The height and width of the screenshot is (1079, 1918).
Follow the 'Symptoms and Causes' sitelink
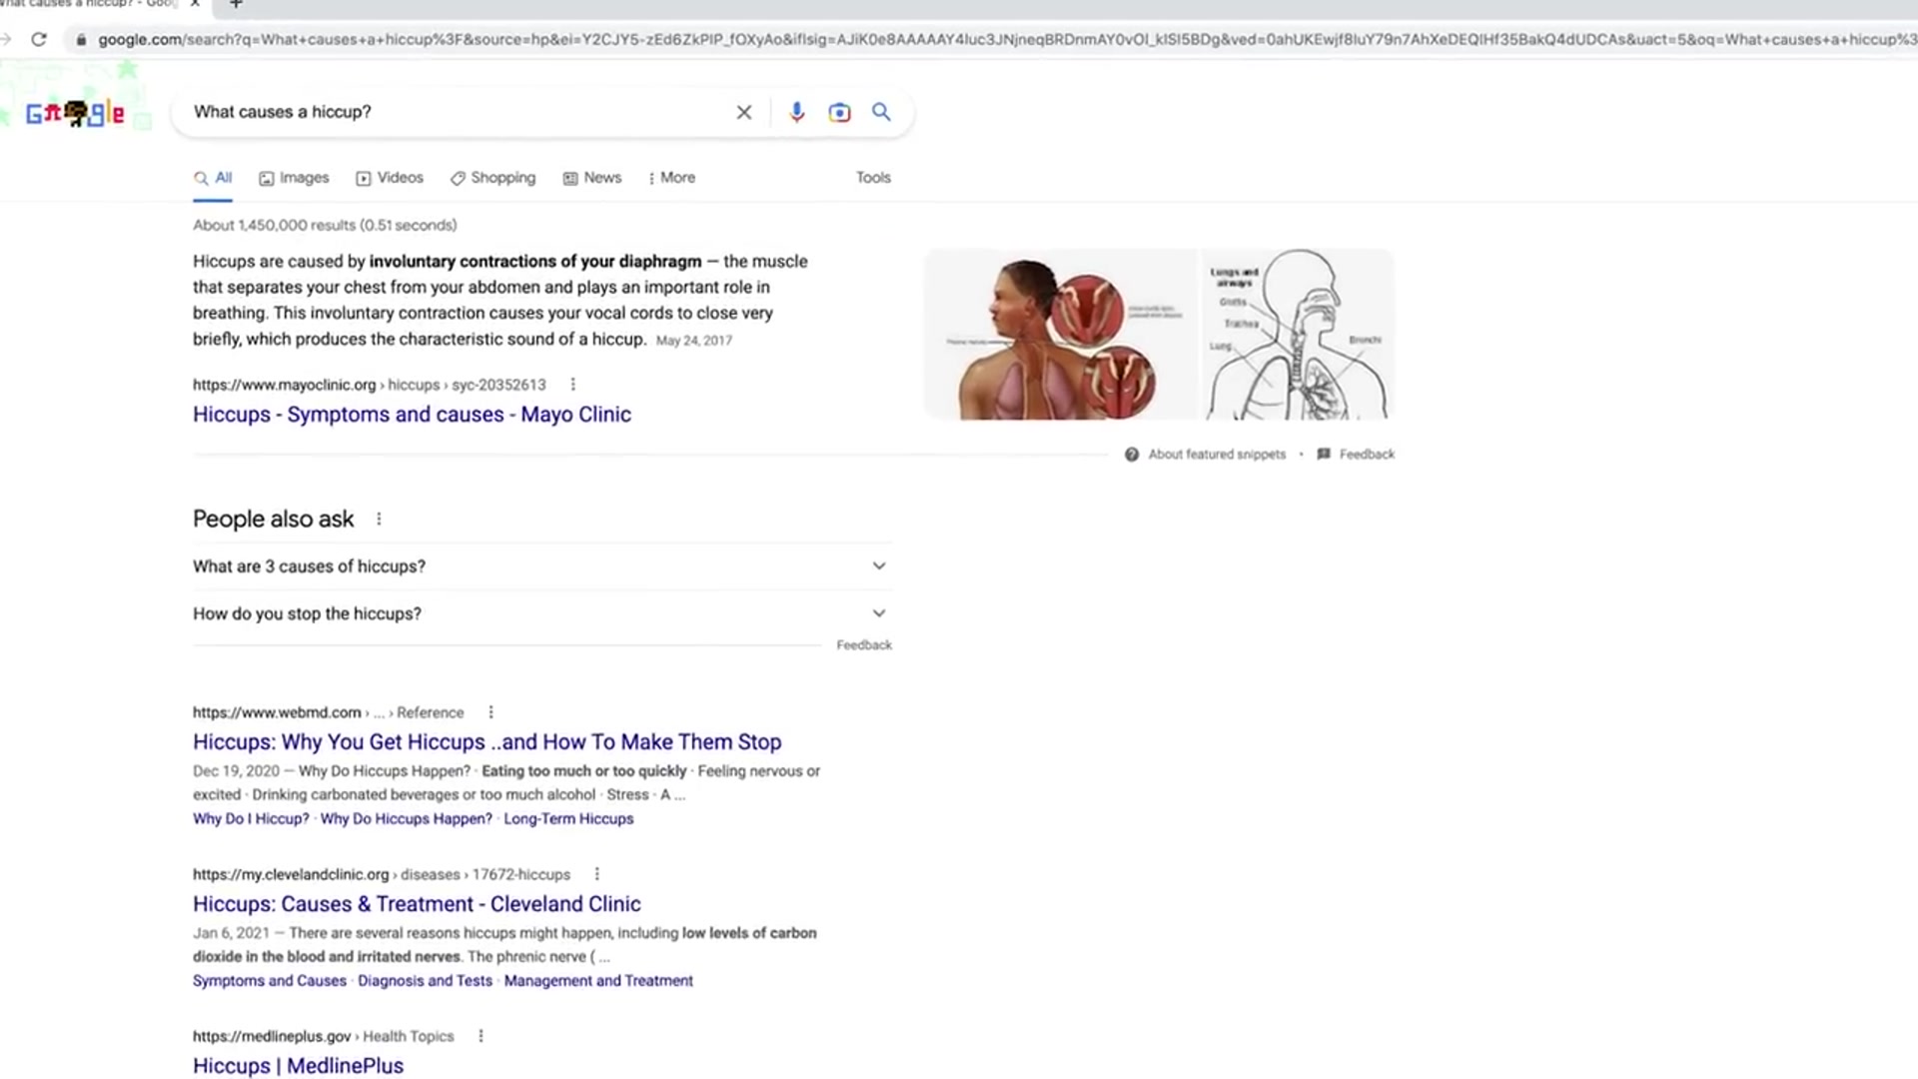[x=270, y=981]
